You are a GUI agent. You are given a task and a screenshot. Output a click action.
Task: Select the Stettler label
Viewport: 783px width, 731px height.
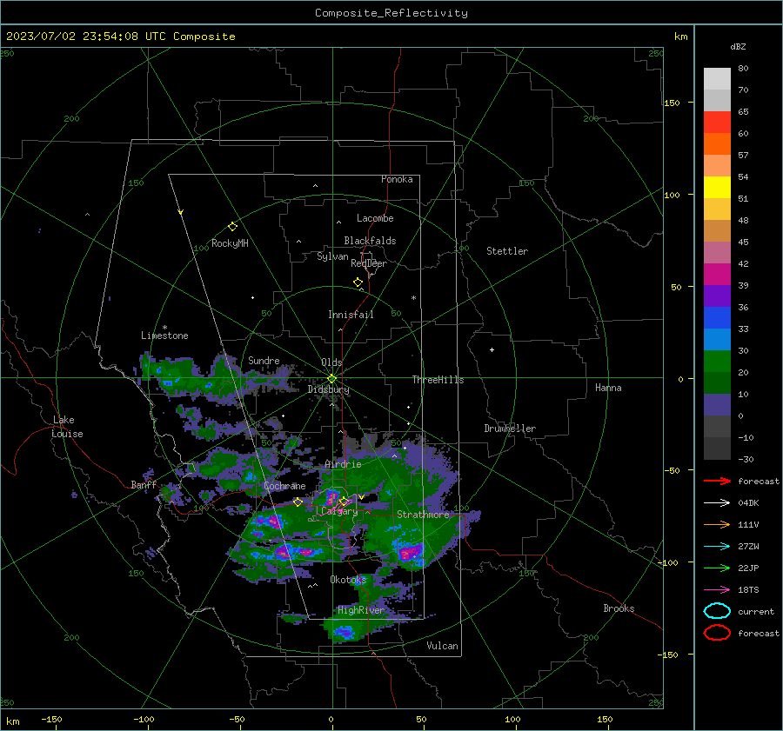507,251
